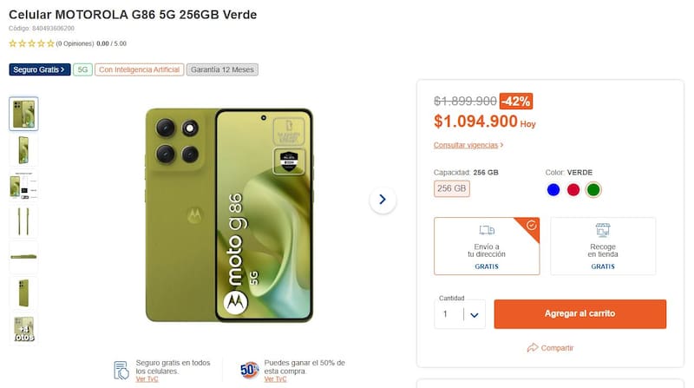Select Envío a tu dirección option
694x388 pixels.
pos(486,246)
